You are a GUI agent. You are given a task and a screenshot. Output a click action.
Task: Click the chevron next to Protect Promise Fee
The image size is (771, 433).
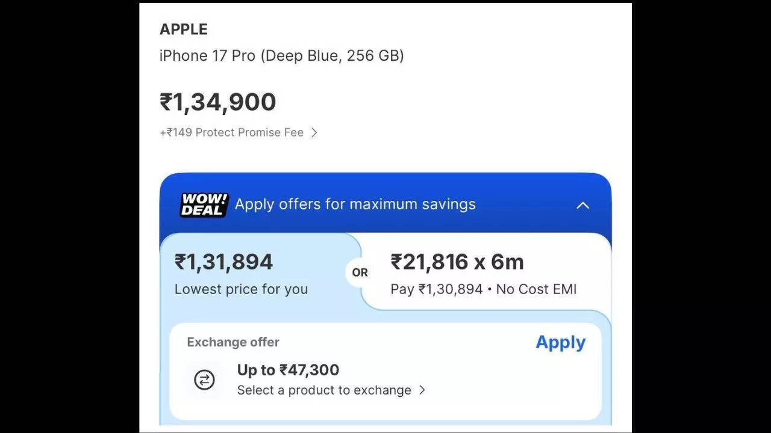314,132
